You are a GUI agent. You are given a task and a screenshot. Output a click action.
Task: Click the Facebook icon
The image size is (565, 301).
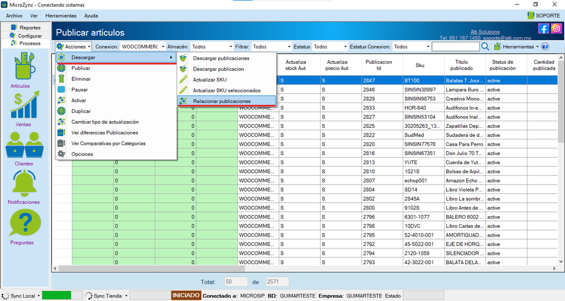[x=543, y=29]
